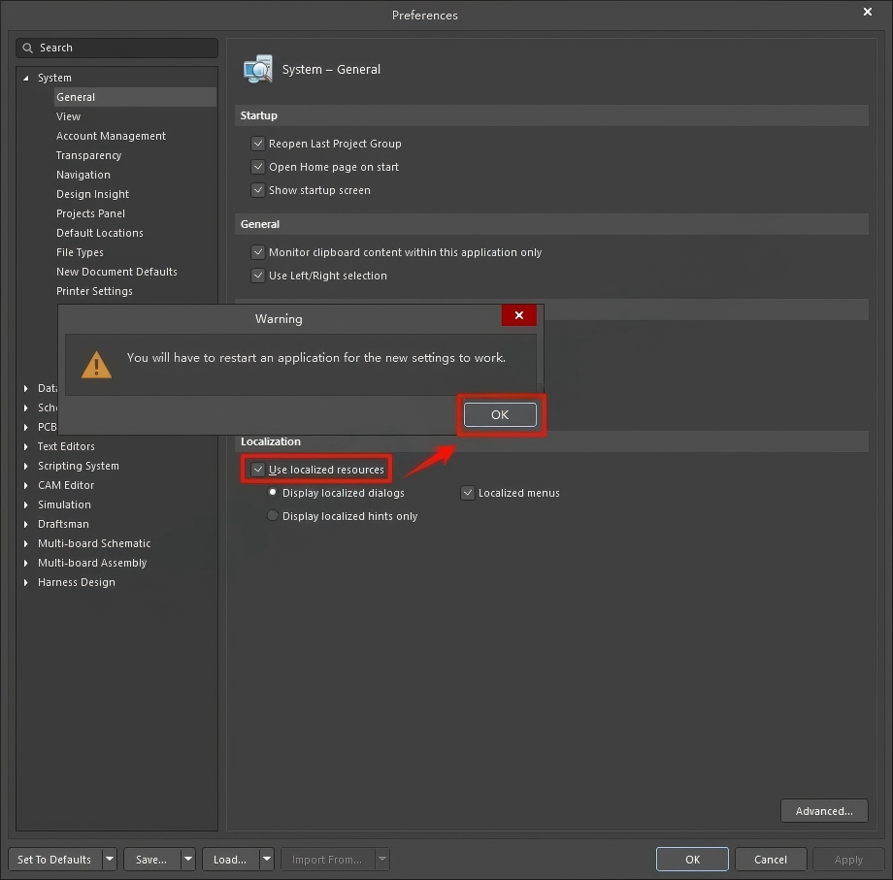Click the System – General header icon
The width and height of the screenshot is (893, 880).
tap(258, 70)
